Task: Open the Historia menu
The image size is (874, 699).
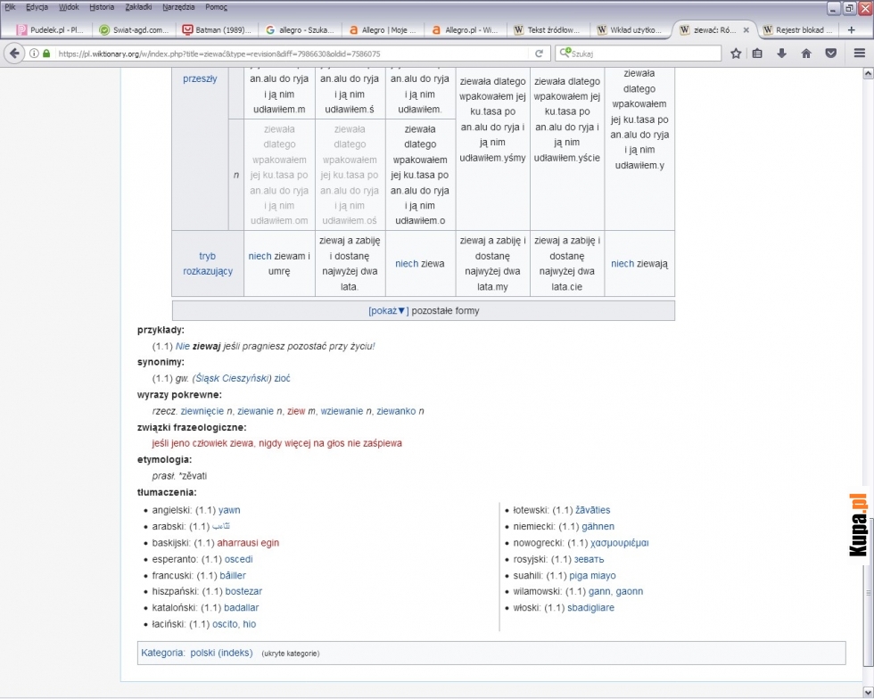Action: click(x=102, y=7)
